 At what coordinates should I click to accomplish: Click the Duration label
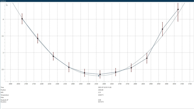(x=3, y=102)
